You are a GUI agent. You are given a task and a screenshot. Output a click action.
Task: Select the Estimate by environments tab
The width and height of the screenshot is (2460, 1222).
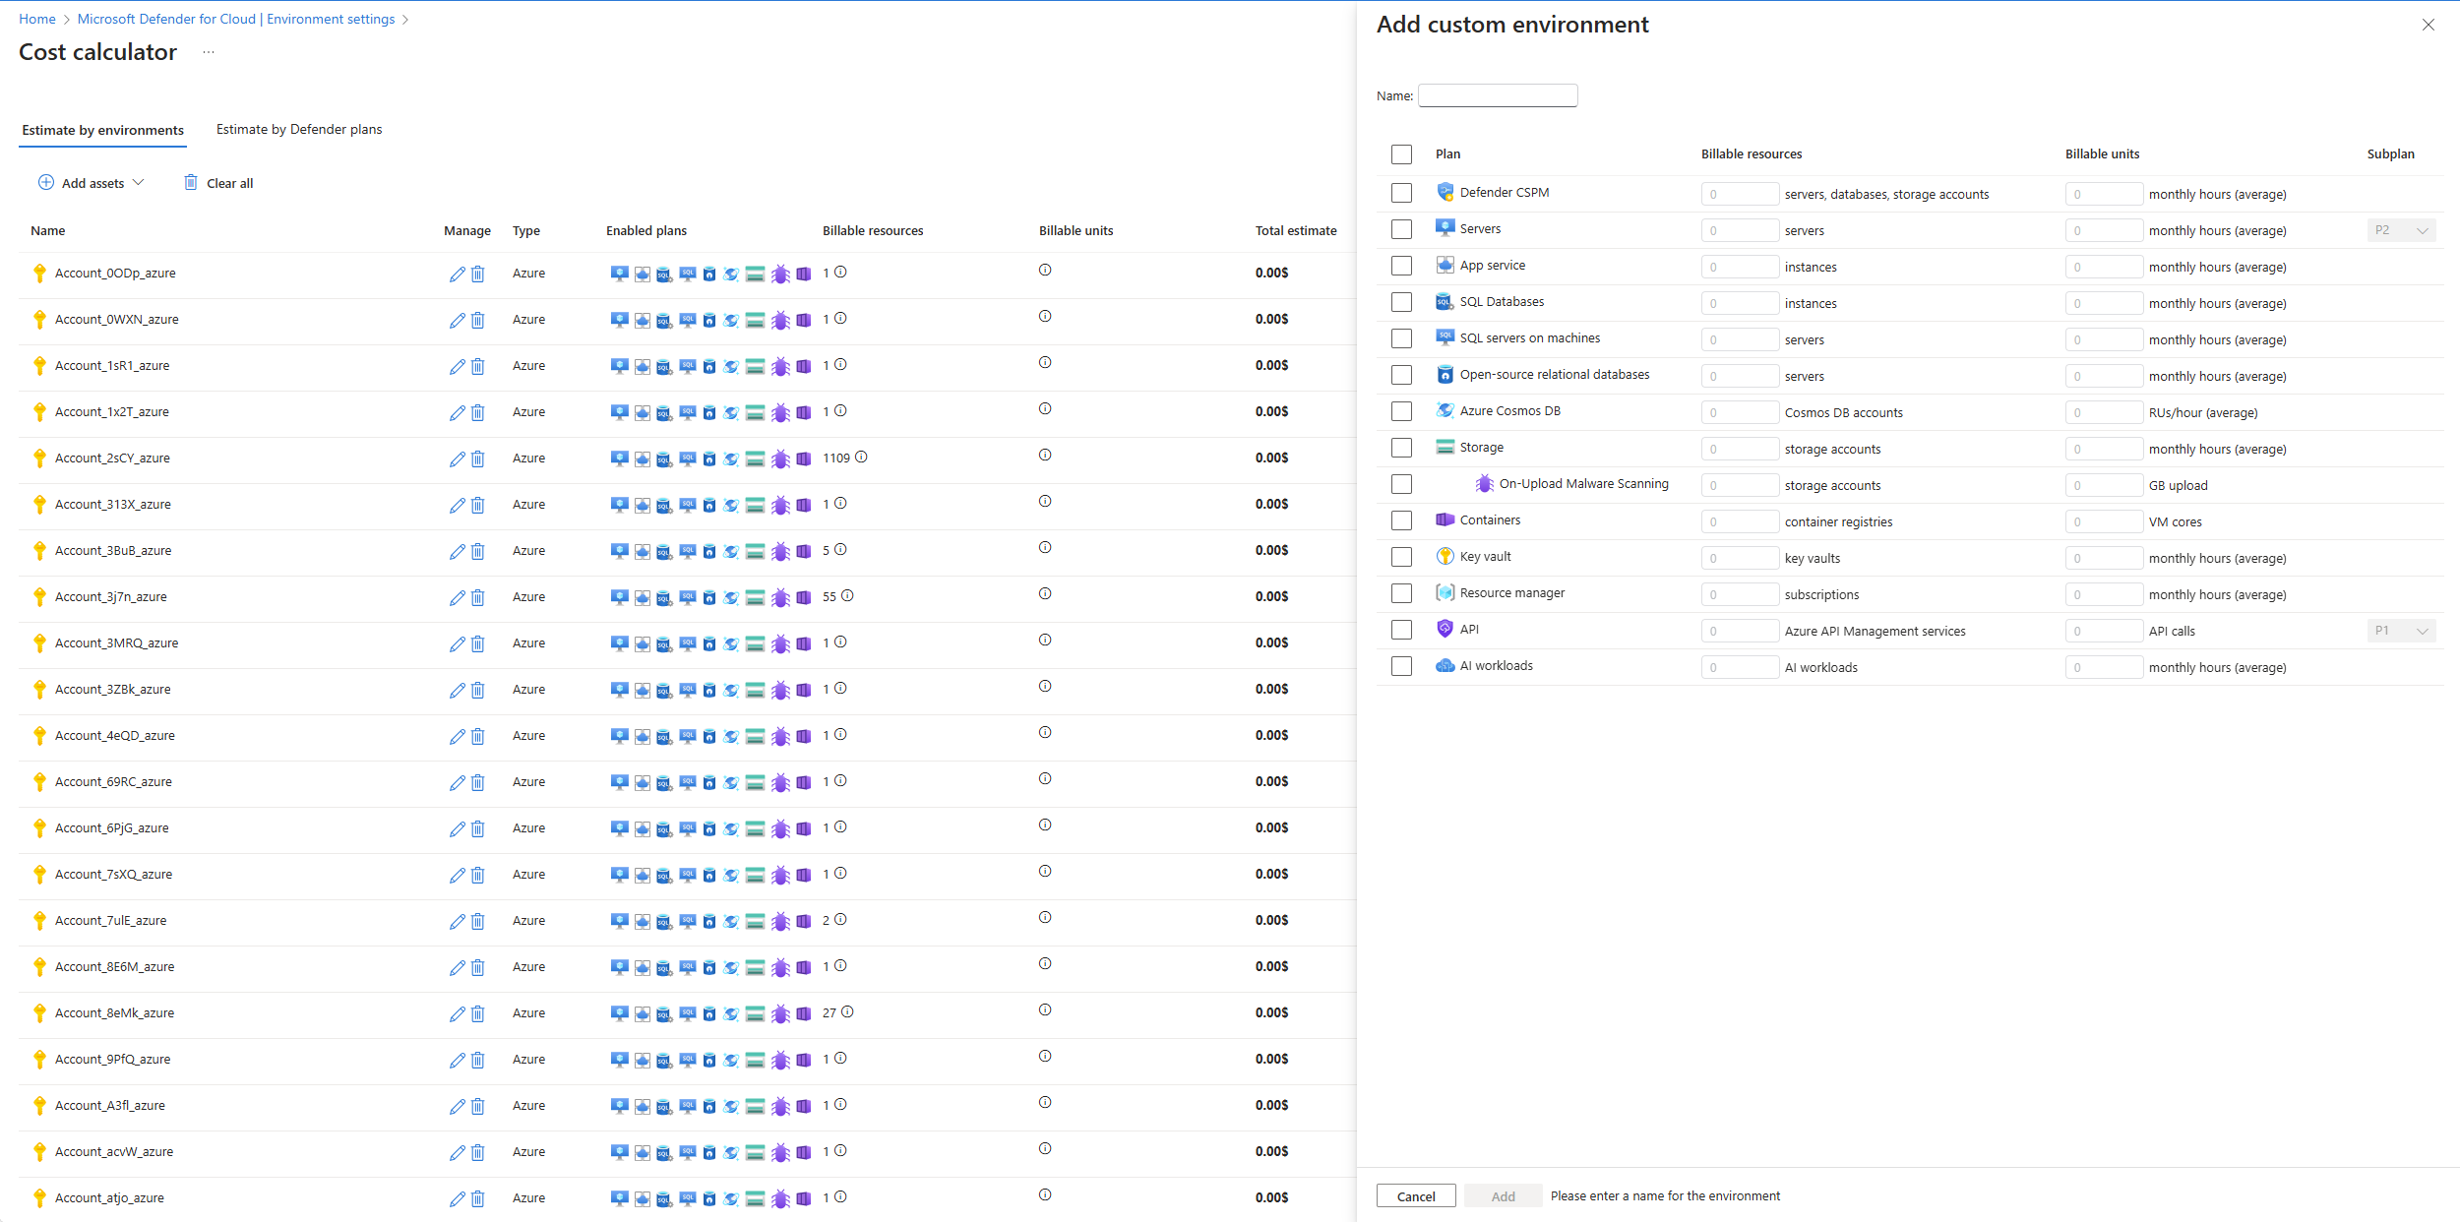[x=102, y=130]
